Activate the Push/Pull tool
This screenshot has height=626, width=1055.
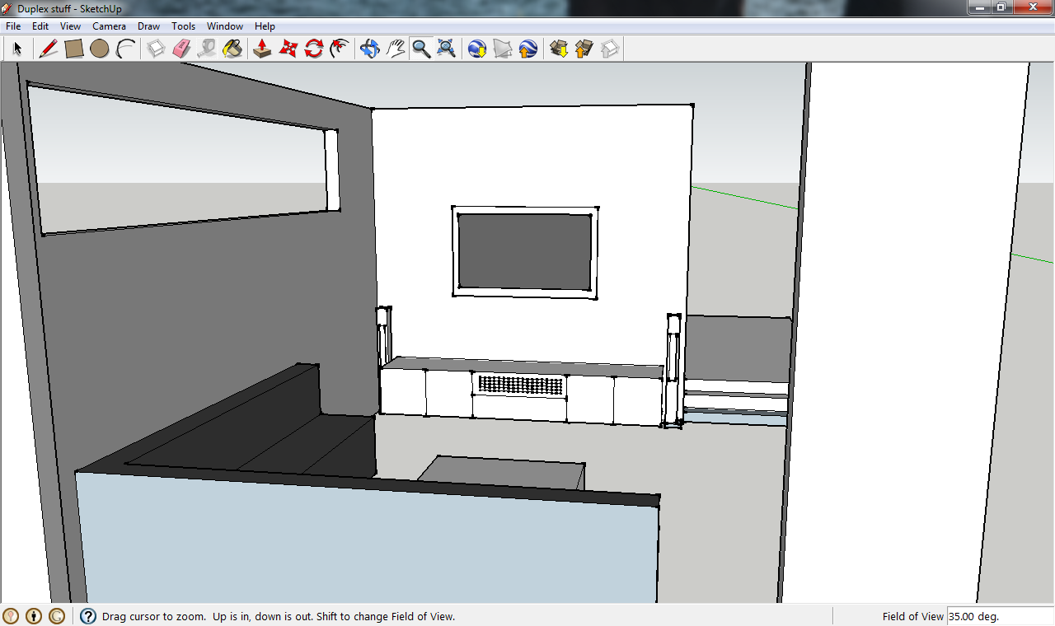(262, 49)
